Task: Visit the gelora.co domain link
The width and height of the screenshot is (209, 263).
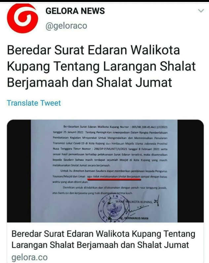Action: (29, 257)
